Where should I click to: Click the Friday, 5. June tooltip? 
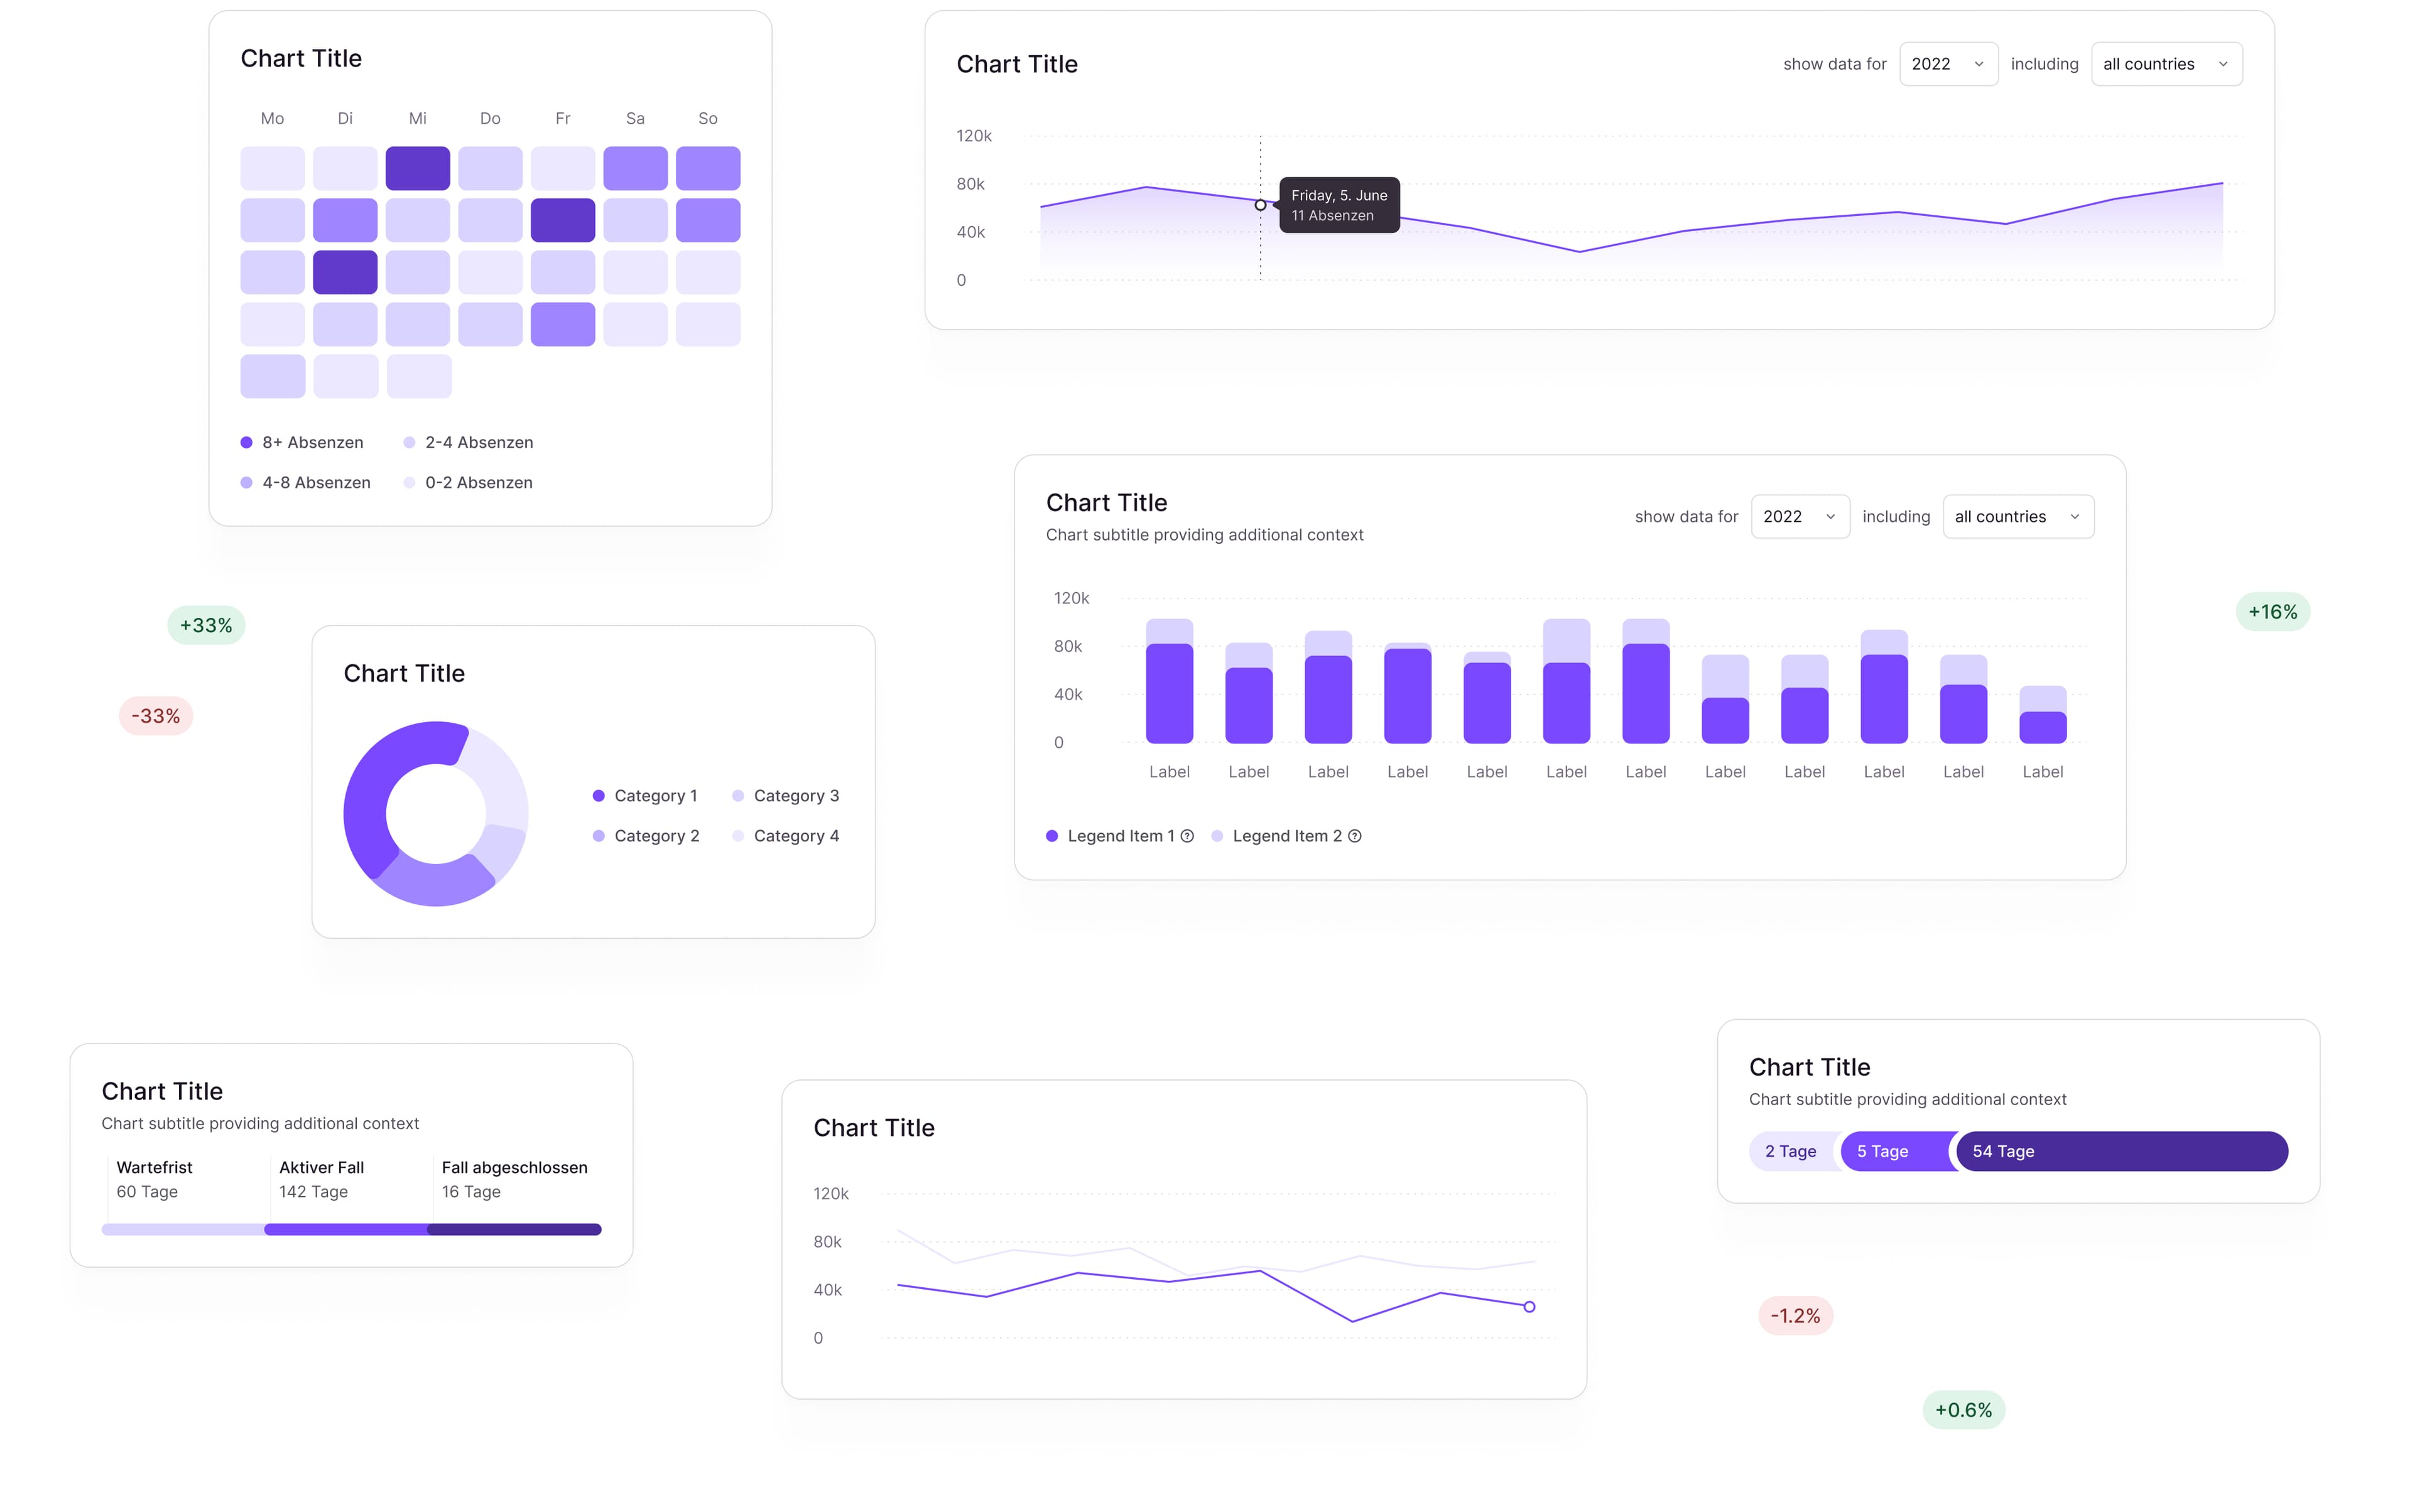tap(1339, 205)
